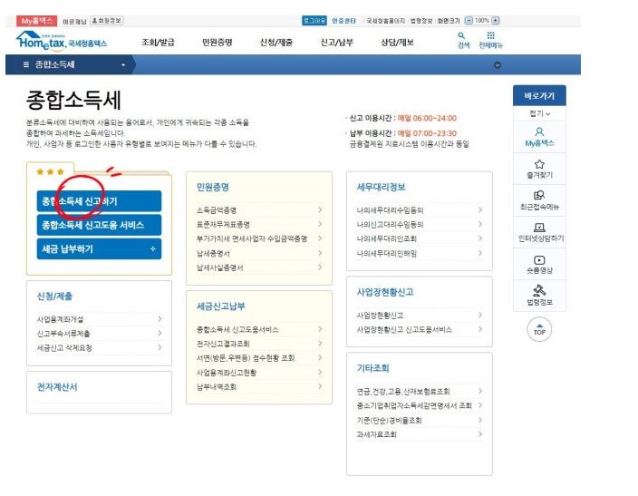Expand the 종합소득세 breadcrumb dropdown arrow
The width and height of the screenshot is (638, 496).
point(123,65)
